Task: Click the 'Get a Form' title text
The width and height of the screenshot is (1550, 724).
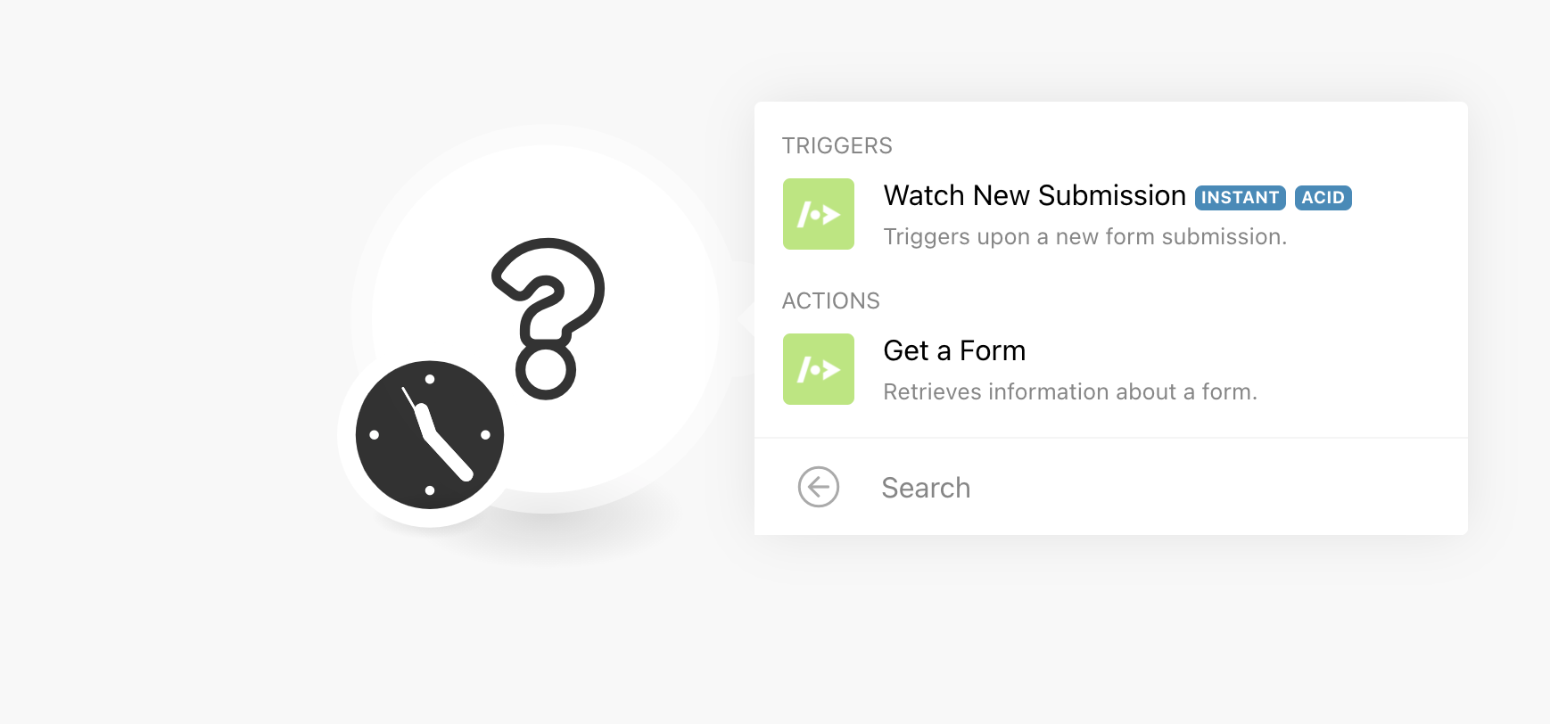Action: click(954, 350)
